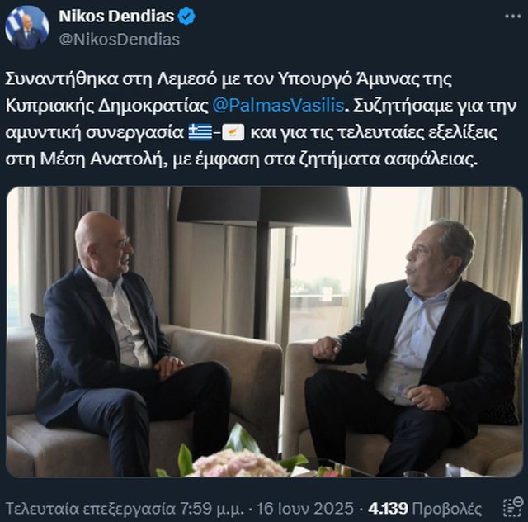Open the @PalmasVasilis mention
This screenshot has height=522, width=528.
click(278, 106)
